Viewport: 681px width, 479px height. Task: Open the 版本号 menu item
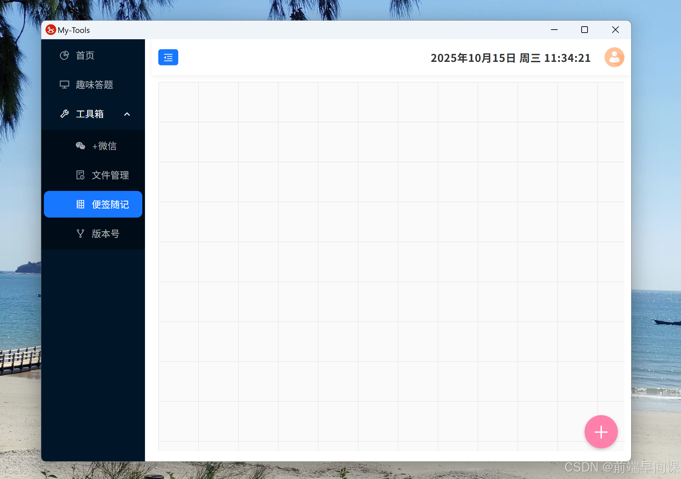point(93,234)
